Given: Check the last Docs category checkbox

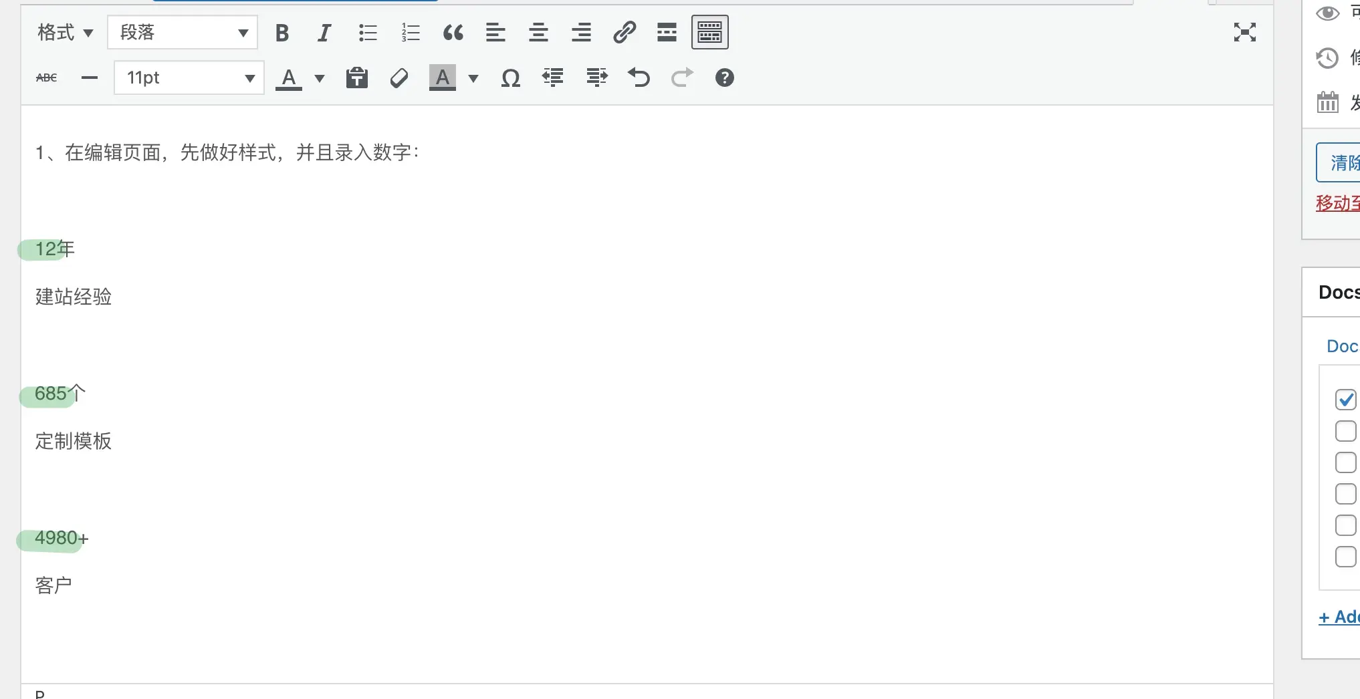Looking at the screenshot, I should click(x=1345, y=557).
